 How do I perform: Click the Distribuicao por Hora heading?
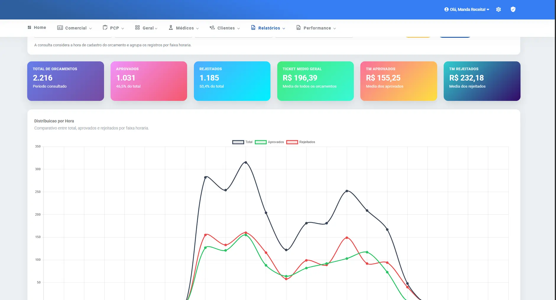[x=54, y=121]
